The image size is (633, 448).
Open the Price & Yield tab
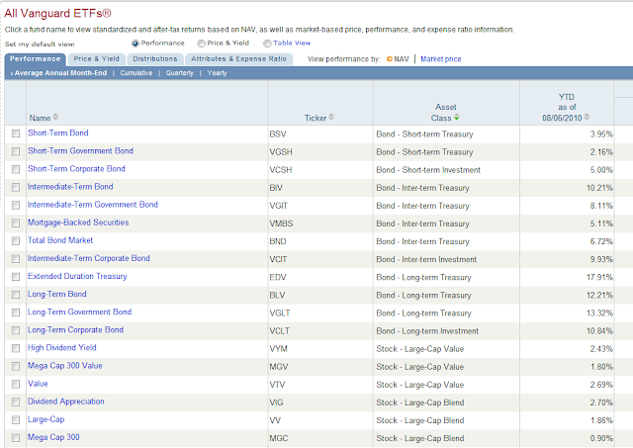pos(97,59)
